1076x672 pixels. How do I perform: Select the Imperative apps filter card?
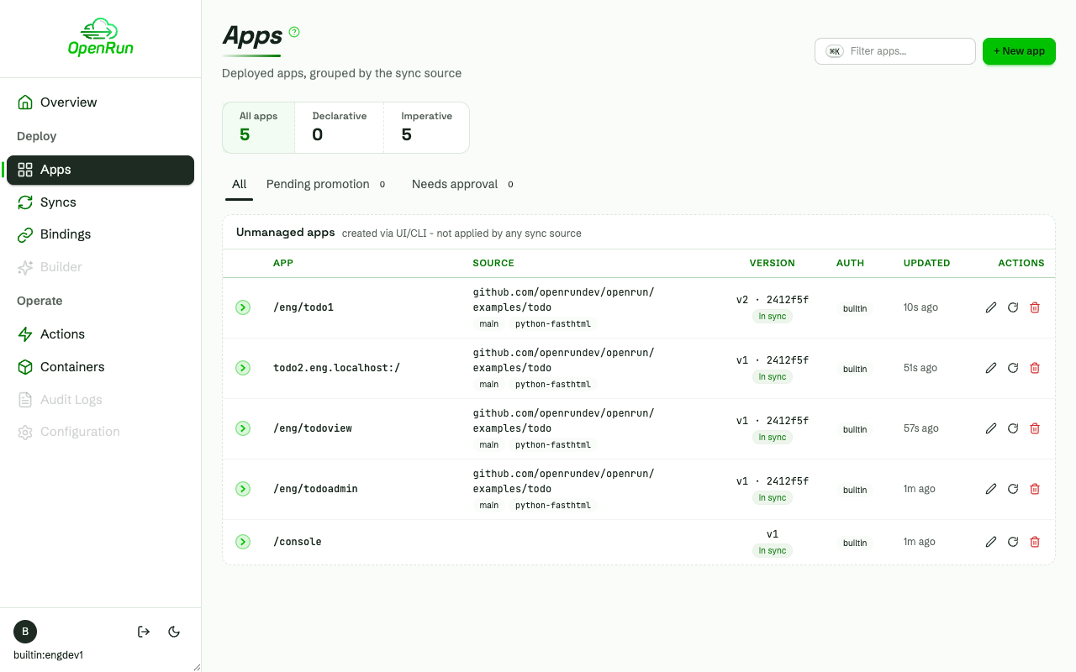pyautogui.click(x=426, y=128)
